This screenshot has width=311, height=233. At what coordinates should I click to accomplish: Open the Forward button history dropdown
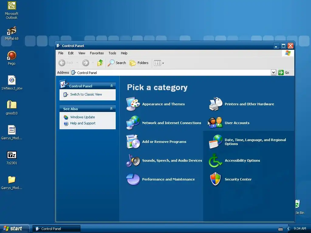(93, 63)
